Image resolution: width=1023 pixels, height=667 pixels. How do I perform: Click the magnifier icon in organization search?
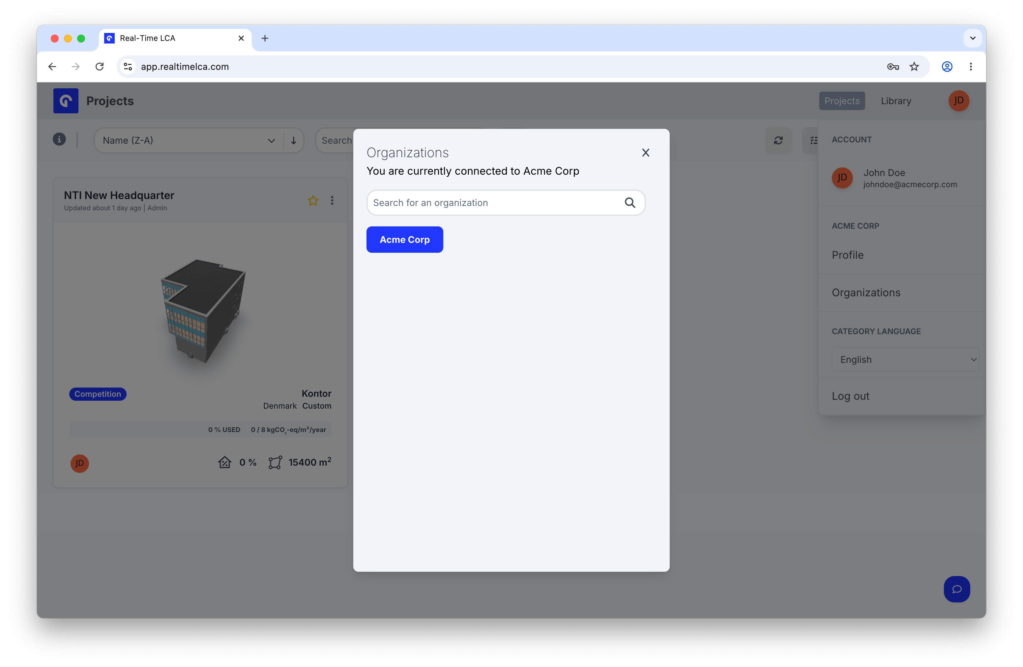pyautogui.click(x=630, y=202)
